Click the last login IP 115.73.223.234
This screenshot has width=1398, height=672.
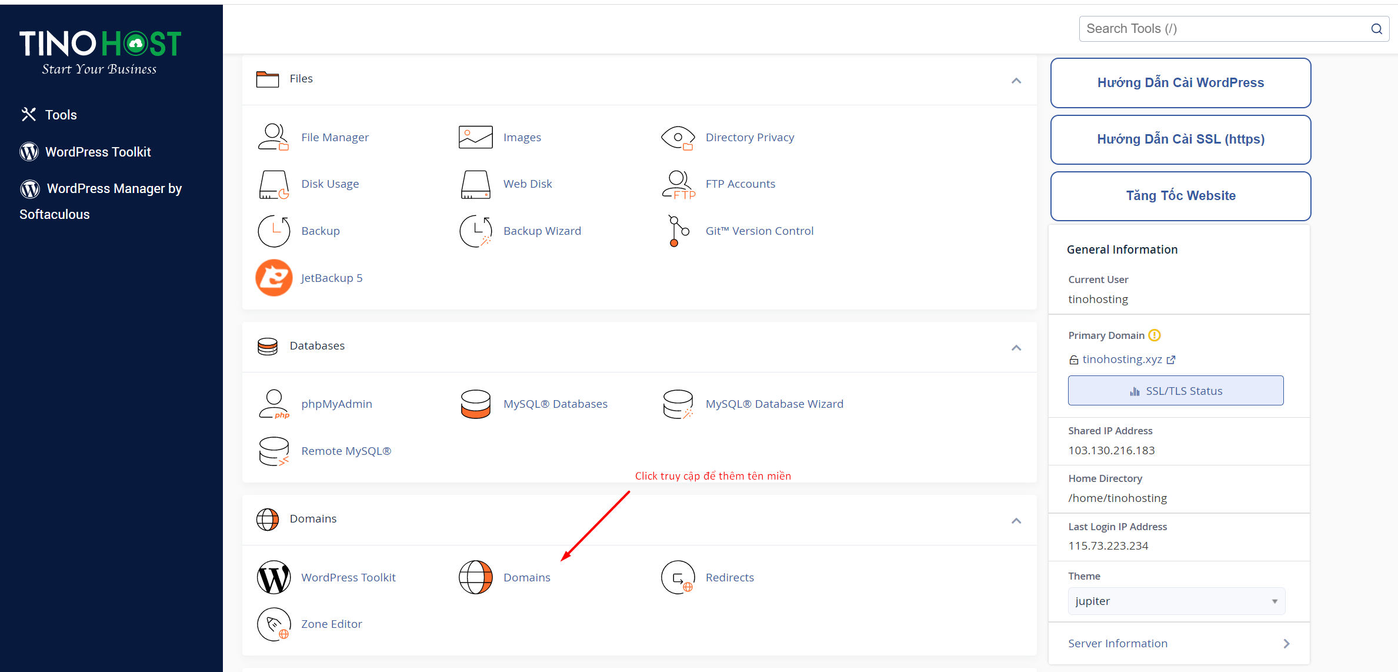click(x=1108, y=546)
